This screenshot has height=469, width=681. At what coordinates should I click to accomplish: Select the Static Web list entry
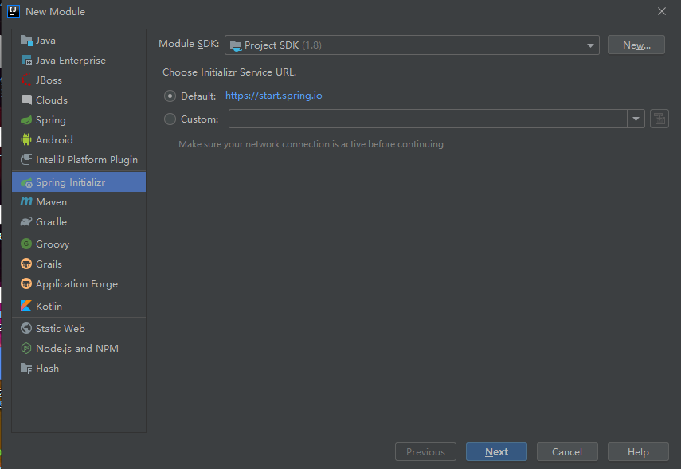coord(79,328)
